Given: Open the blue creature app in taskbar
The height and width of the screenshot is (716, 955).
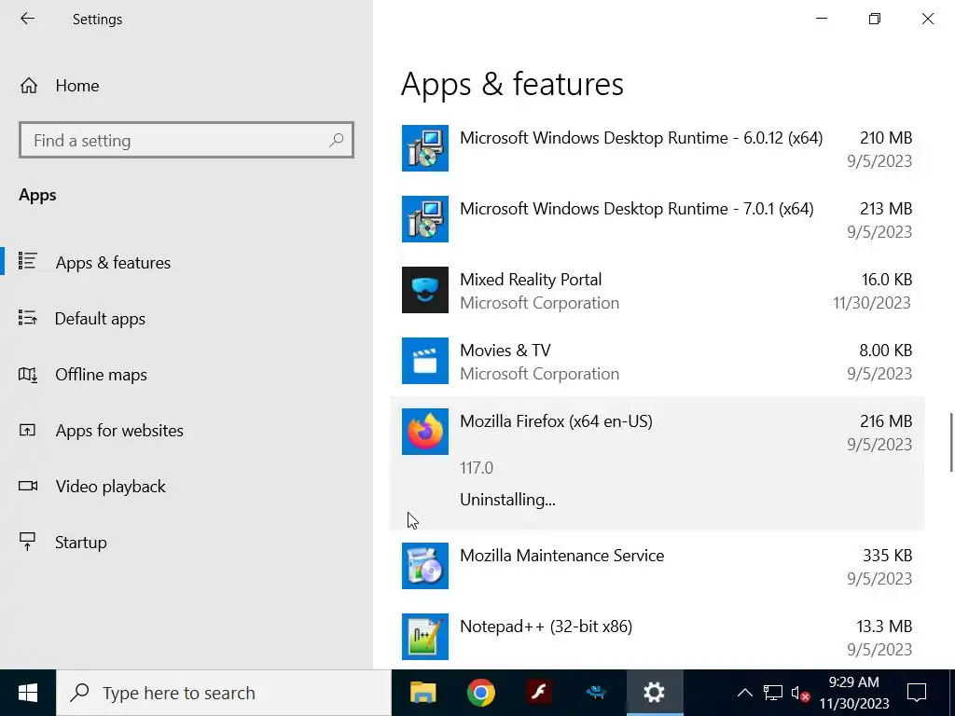Looking at the screenshot, I should pos(596,693).
